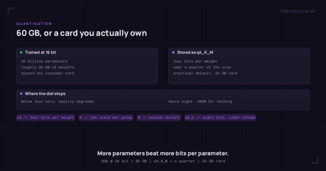This screenshot has height=171, width=326.
Task: Click 'practical default, 24 GB card' line
Action: coord(205,73)
